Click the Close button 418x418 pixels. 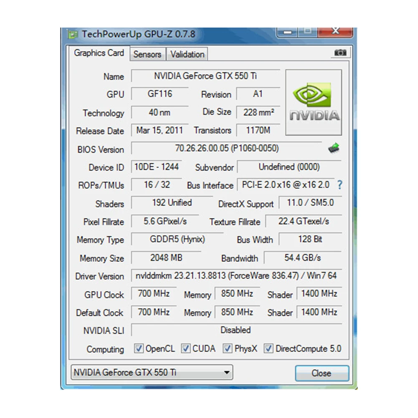(322, 373)
